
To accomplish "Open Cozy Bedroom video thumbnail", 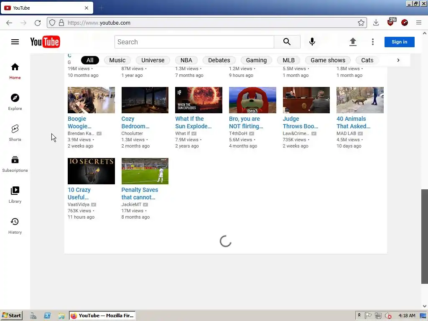I will (145, 100).
